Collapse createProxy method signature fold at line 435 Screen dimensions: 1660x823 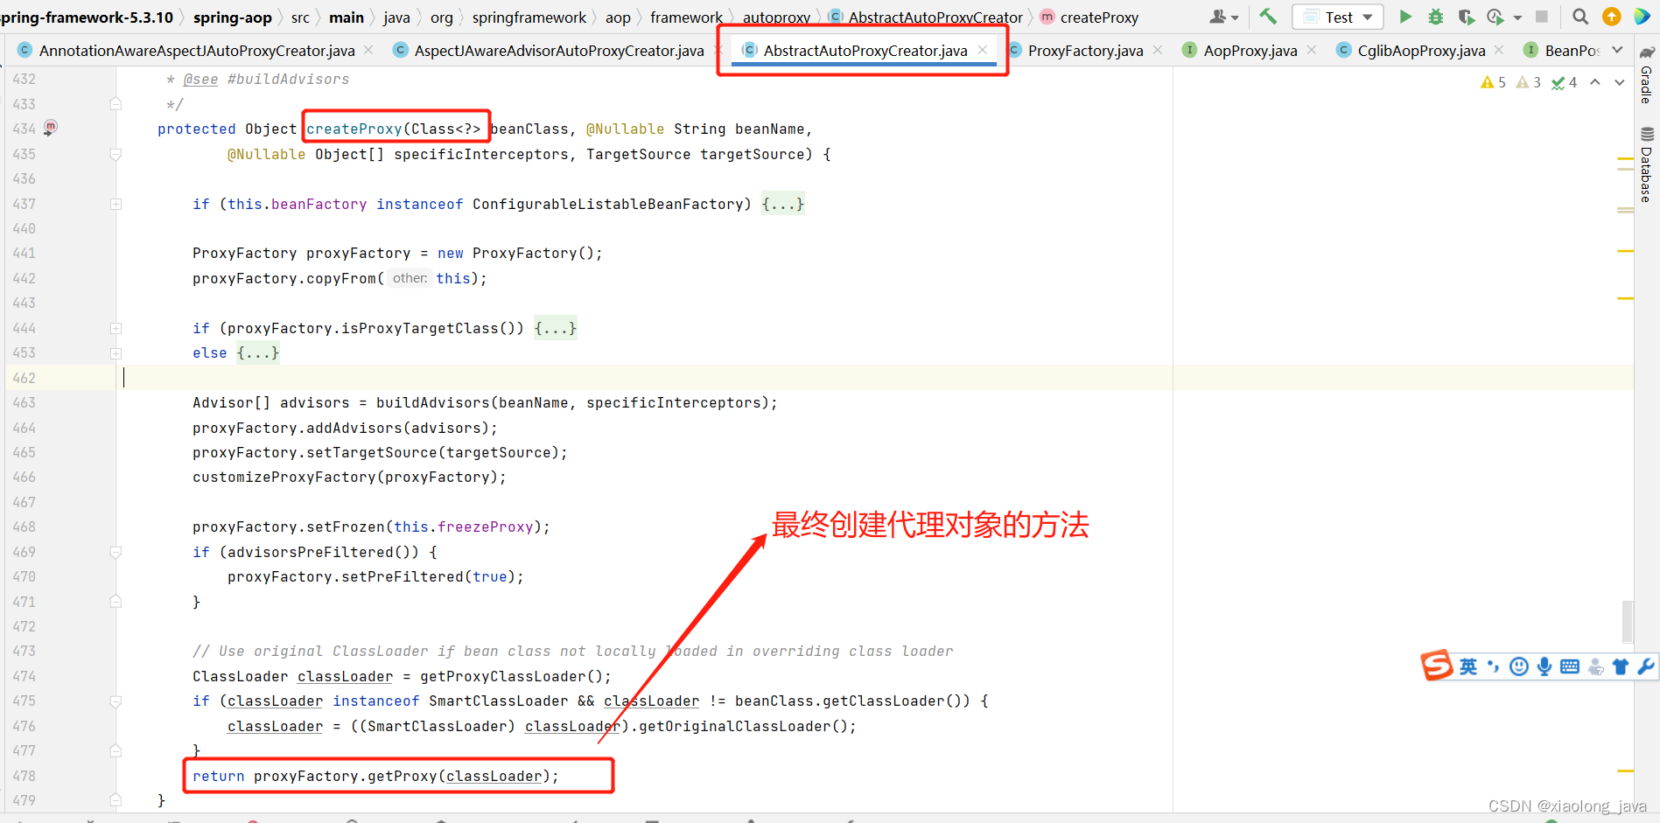pos(116,154)
